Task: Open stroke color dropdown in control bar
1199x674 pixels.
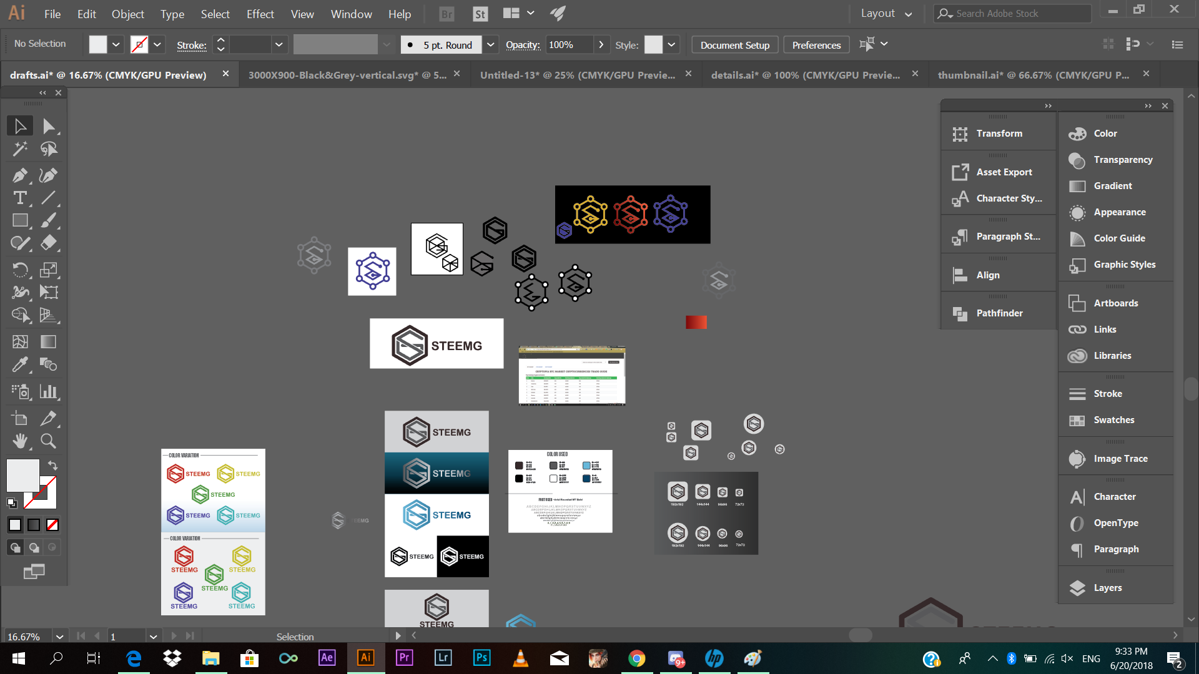Action: [x=157, y=44]
